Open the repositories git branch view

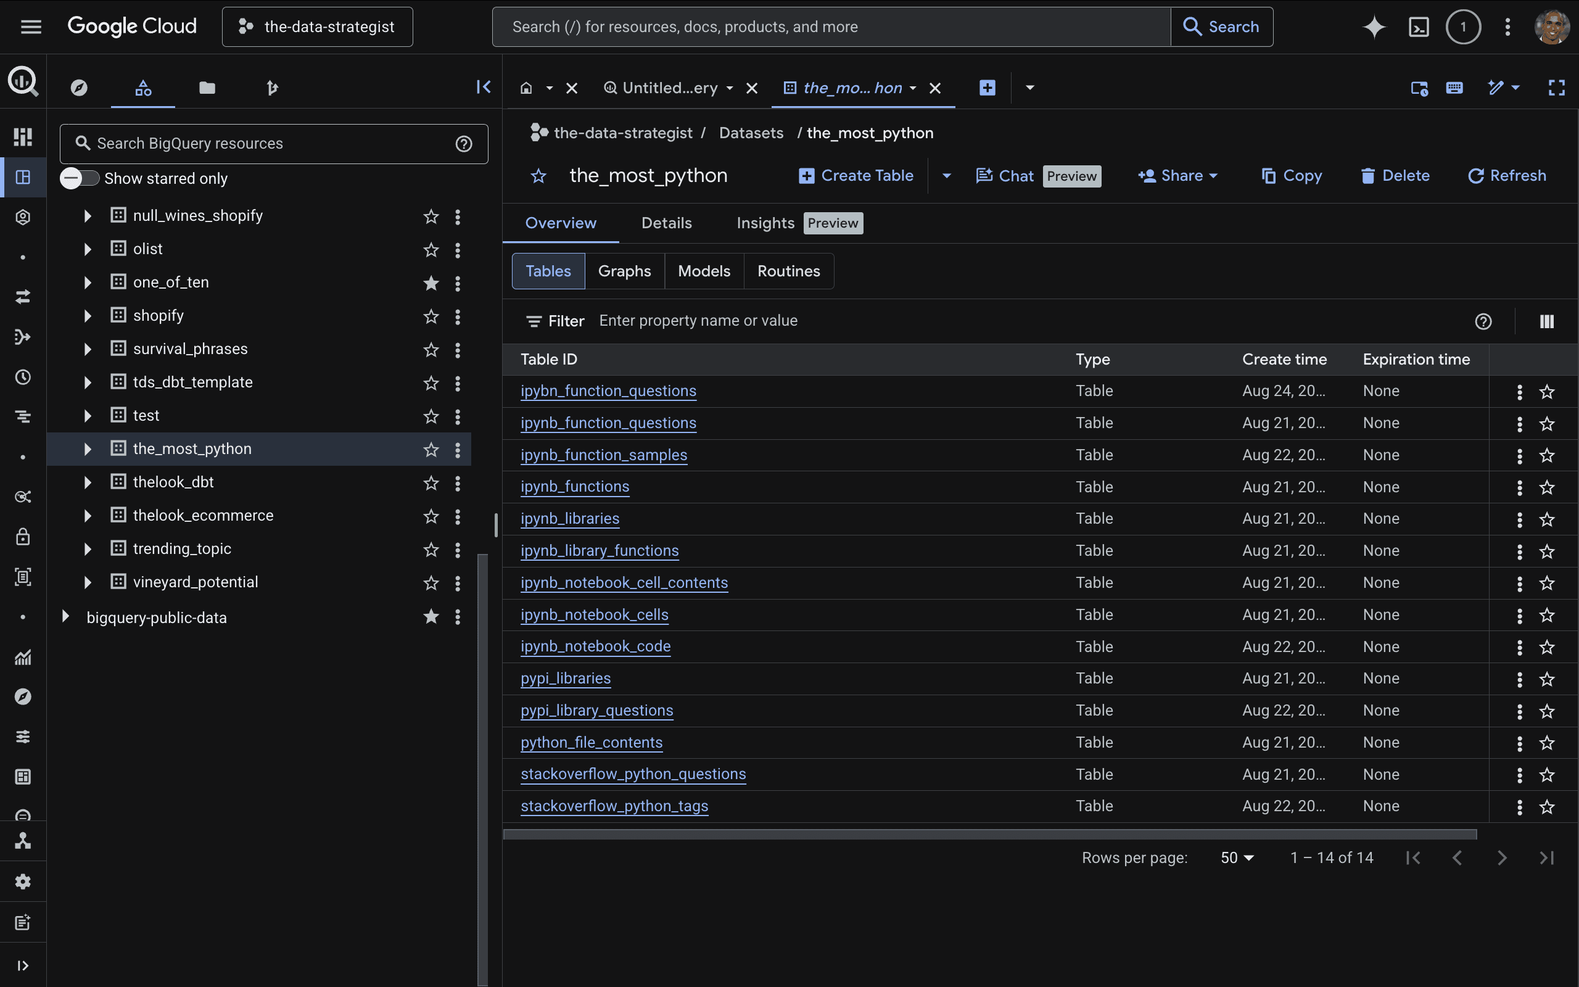point(271,88)
